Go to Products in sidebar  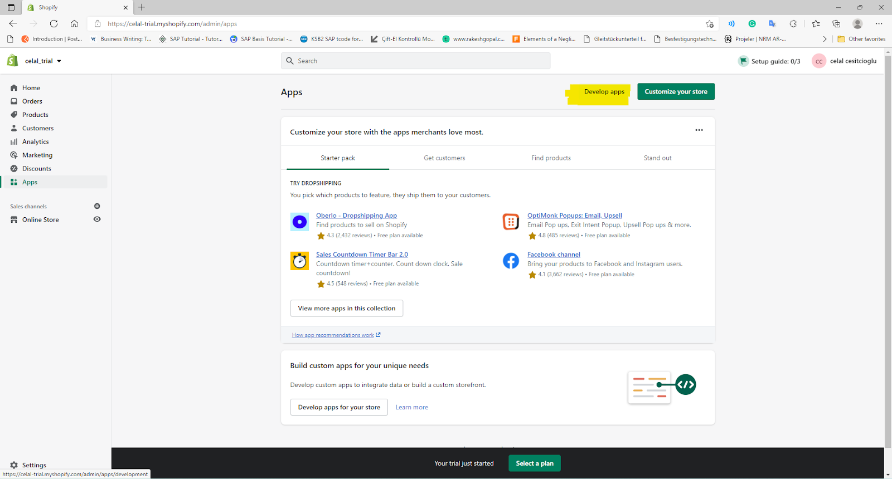tap(35, 115)
